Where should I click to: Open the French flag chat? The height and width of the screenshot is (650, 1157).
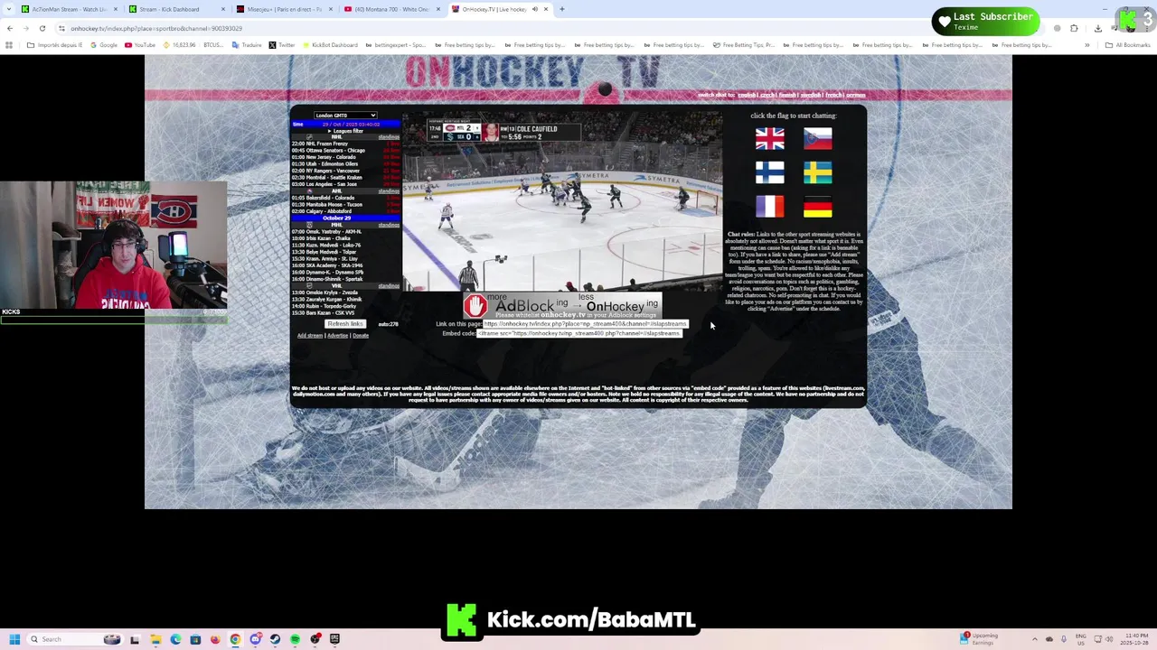click(x=770, y=207)
